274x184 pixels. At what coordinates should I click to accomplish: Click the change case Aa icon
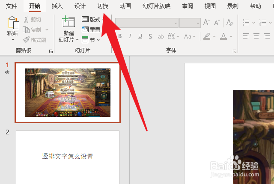188,36
